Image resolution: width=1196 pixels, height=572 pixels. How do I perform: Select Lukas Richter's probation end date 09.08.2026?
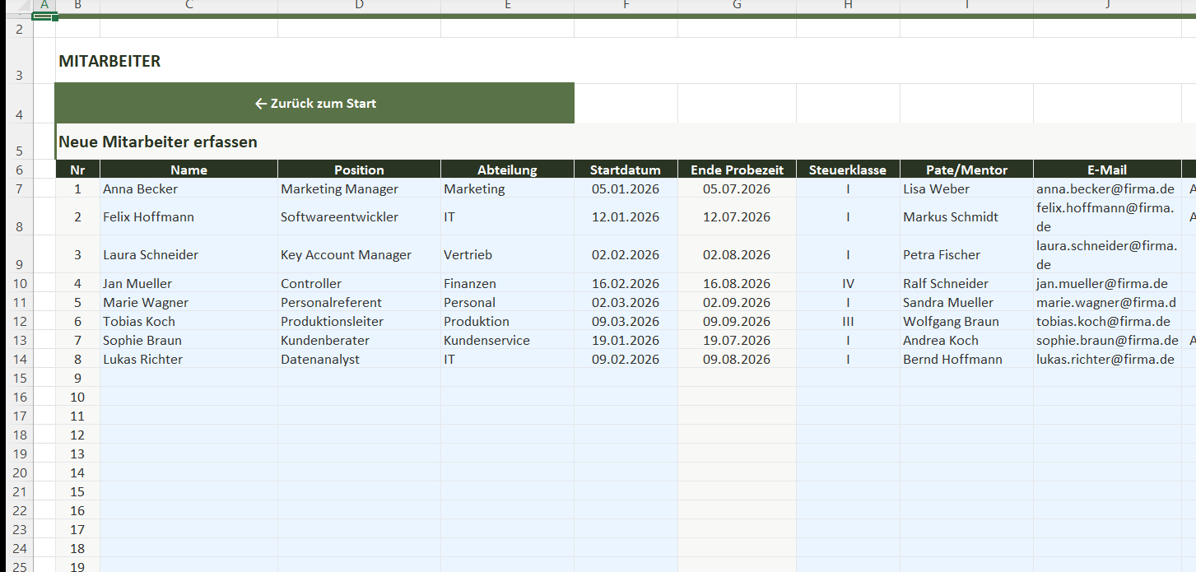pos(737,360)
